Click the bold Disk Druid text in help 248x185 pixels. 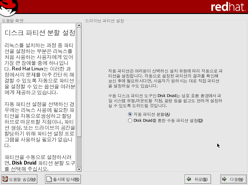24,163
